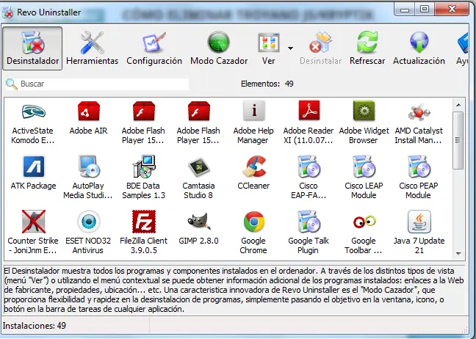Select the Adobe AIR icon

[x=88, y=112]
